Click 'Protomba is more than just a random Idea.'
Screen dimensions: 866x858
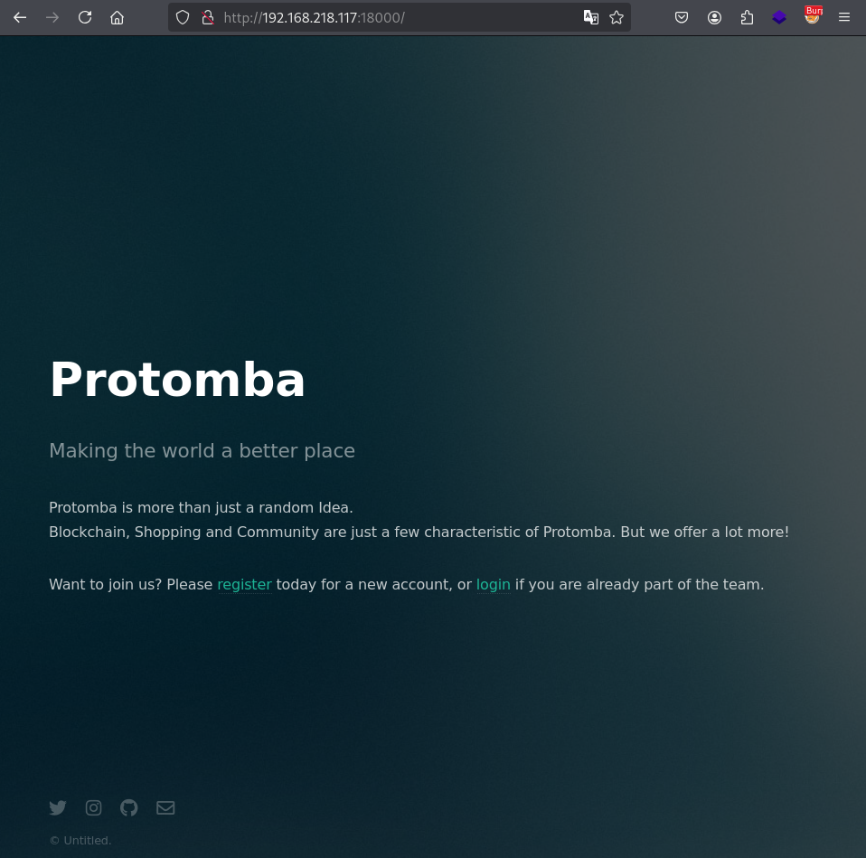[x=201, y=508]
